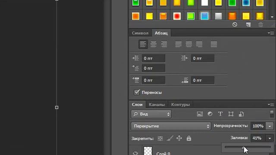
Task: Select the Абзац tab
Action: [161, 33]
